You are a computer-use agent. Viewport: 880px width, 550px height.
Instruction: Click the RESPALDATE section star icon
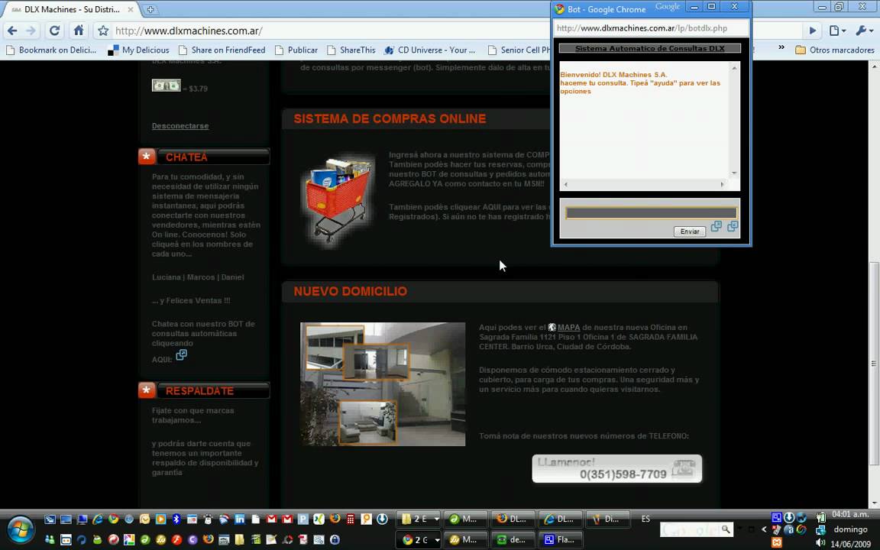[x=147, y=390]
